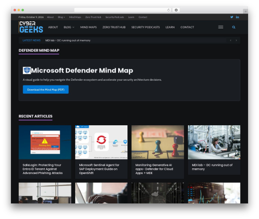Open the MDI lab latest news headline
This screenshot has width=259, height=219.
(x=68, y=40)
